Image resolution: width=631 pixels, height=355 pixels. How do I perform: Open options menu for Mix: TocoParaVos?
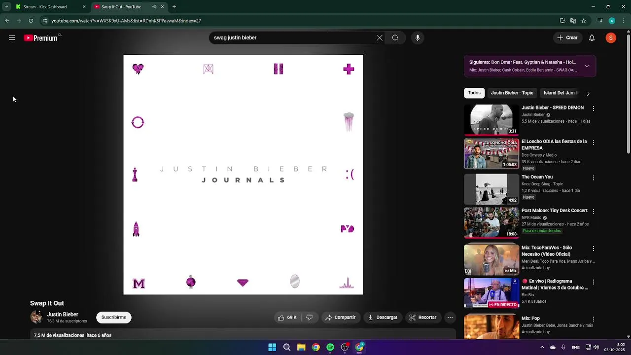pos(594,248)
